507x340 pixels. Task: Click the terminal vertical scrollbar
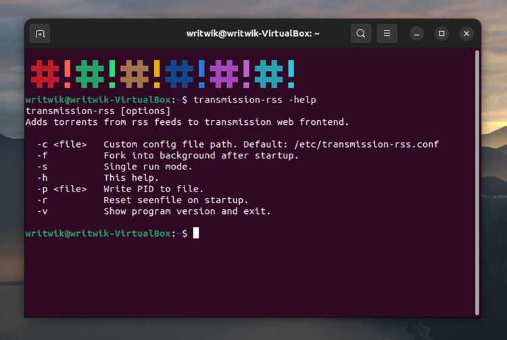(477, 182)
